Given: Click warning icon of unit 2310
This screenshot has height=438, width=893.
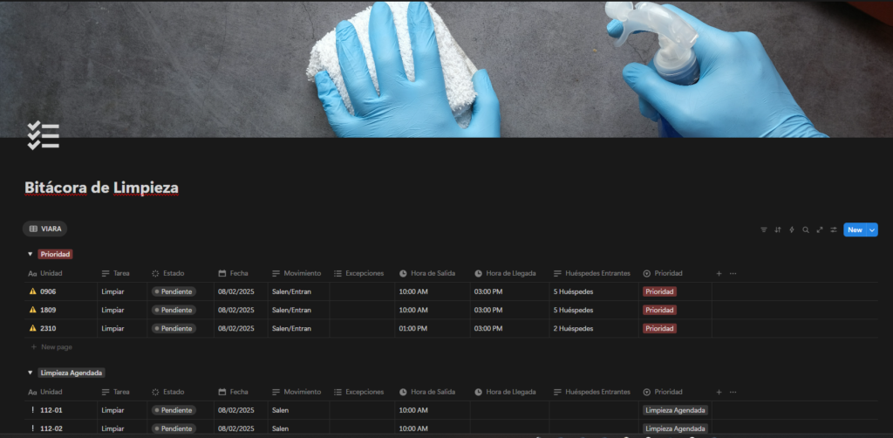Looking at the screenshot, I should pyautogui.click(x=32, y=329).
